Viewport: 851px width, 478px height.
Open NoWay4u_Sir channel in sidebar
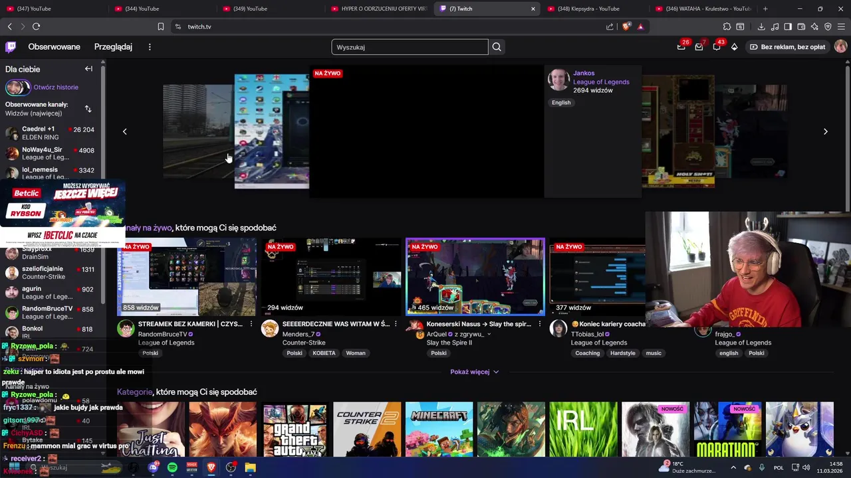[x=50, y=153]
